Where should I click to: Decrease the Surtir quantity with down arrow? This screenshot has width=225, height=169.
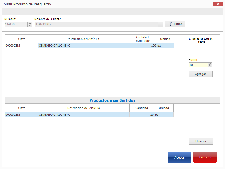point(210,66)
